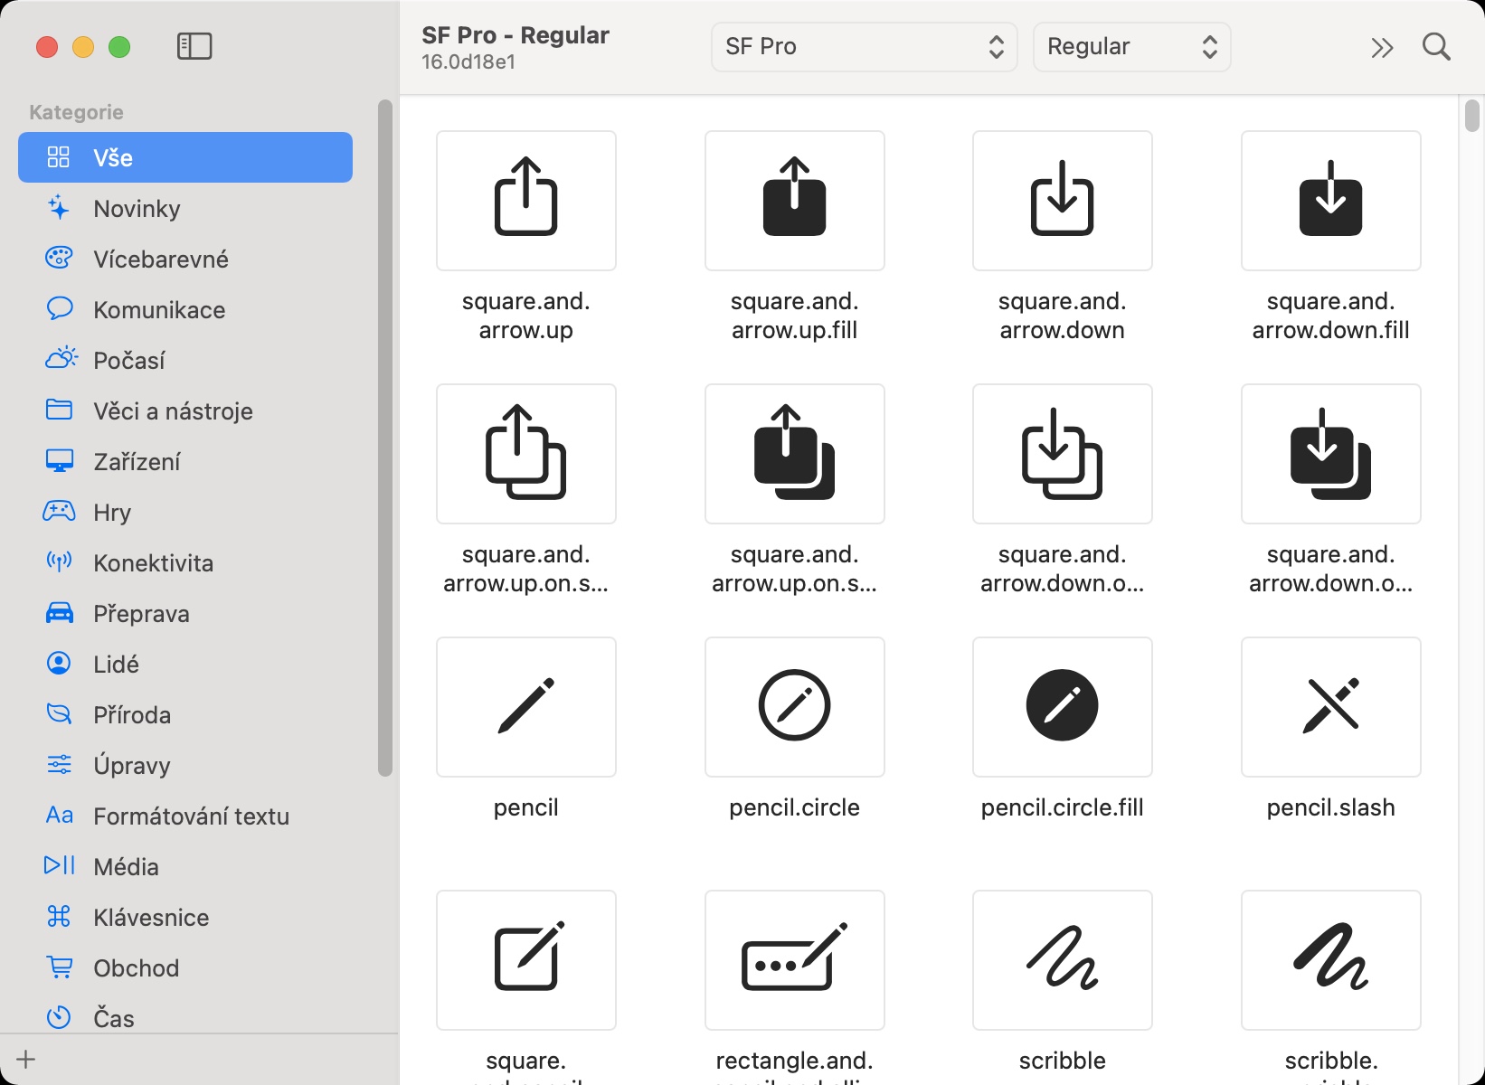The width and height of the screenshot is (1485, 1085).
Task: Select the pencil.circle outline symbol
Action: coord(794,706)
